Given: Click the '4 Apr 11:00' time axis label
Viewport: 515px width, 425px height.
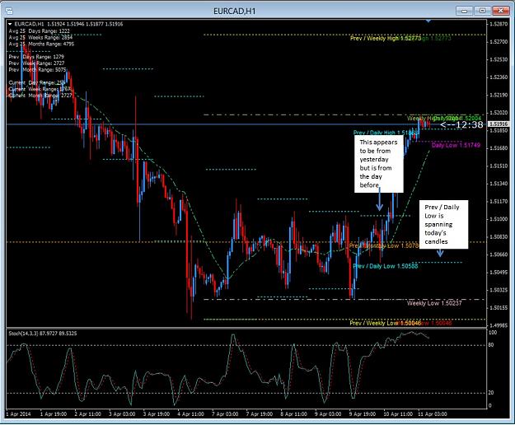Looking at the screenshot, I should point(191,414).
